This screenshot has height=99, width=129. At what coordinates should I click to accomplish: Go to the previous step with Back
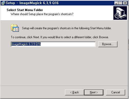pos(74,92)
